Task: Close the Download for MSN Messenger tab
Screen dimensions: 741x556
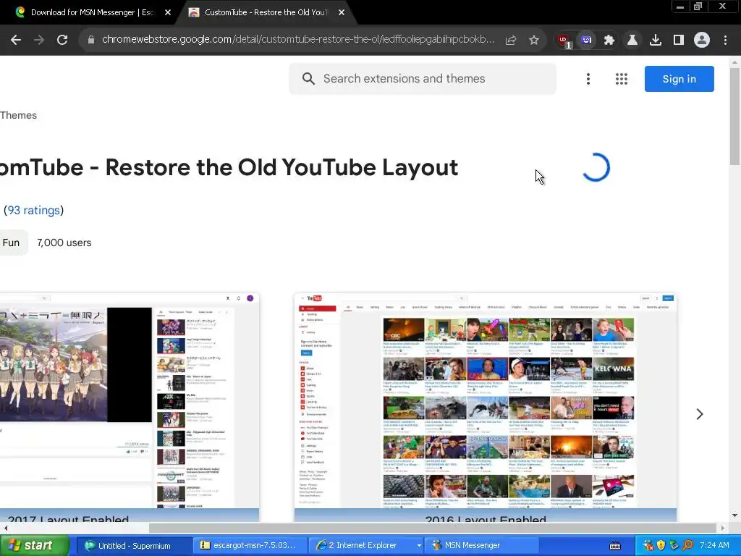Action: [x=168, y=12]
